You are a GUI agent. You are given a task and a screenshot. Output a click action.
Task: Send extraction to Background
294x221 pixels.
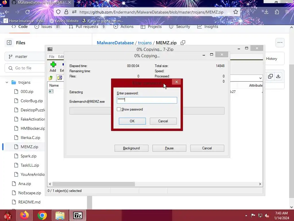pos(131,148)
